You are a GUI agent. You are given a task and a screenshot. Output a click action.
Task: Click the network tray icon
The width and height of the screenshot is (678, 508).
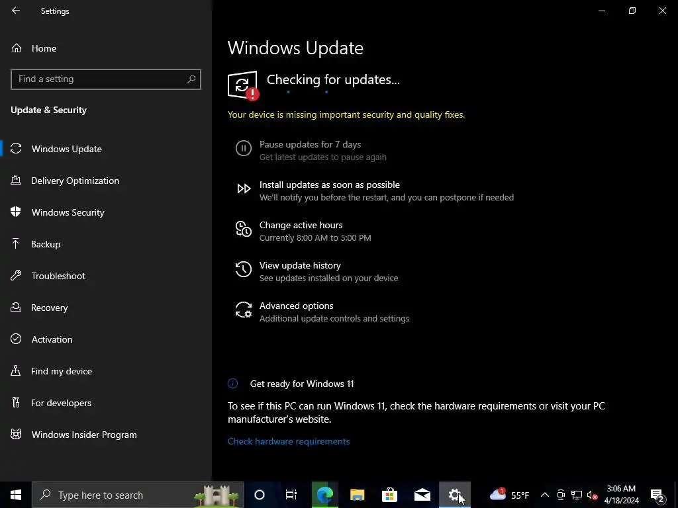pyautogui.click(x=577, y=495)
